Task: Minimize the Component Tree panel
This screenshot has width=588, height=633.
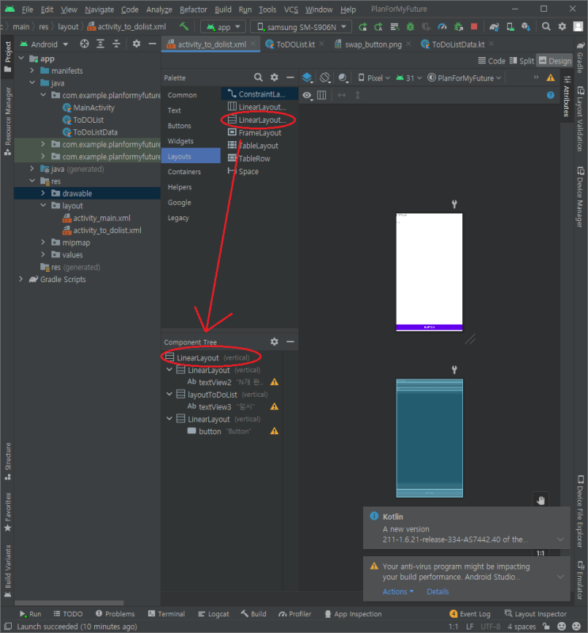Action: pos(290,341)
